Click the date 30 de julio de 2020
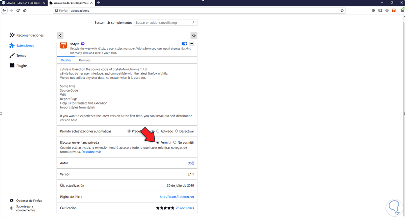405x218 pixels. coord(180,186)
